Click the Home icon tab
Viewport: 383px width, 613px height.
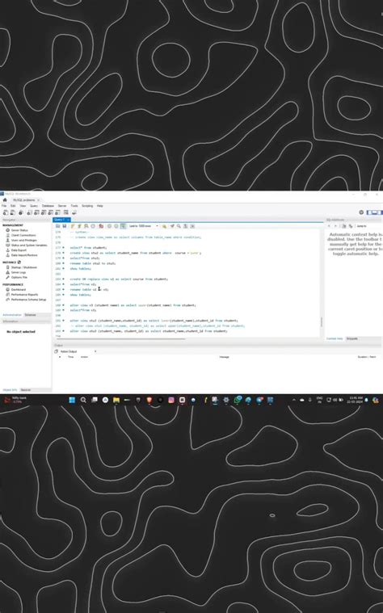coord(5,199)
